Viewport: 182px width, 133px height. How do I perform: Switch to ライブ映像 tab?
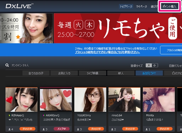point(93,73)
